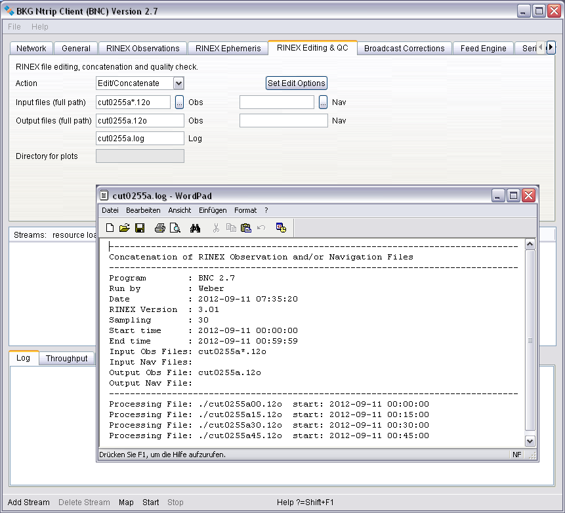Browse for input Obs files with the ... button

point(179,102)
